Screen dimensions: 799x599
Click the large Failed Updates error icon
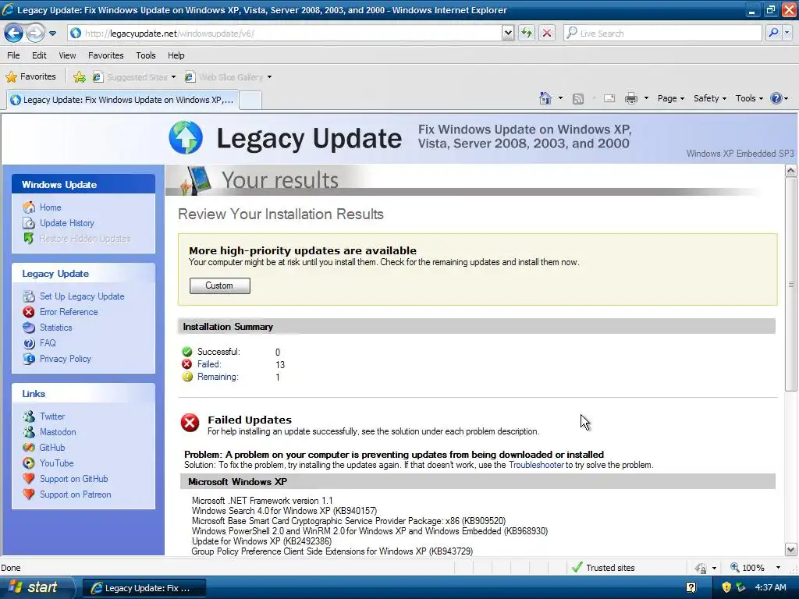point(190,423)
